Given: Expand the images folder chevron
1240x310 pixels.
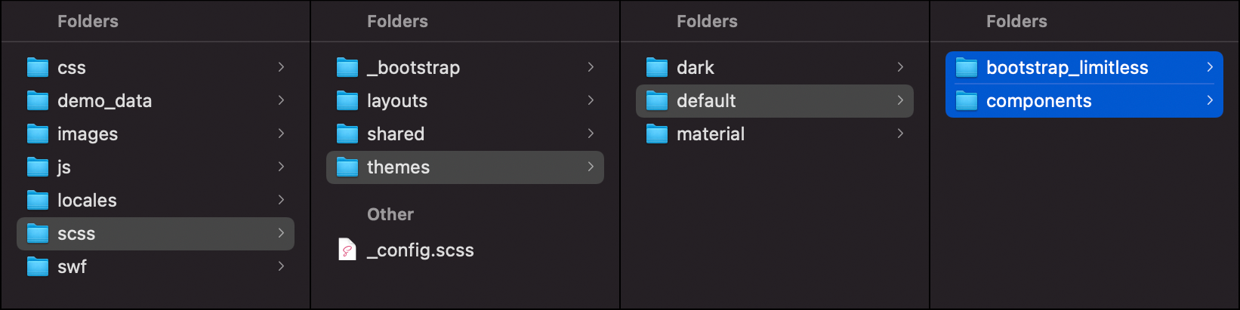Looking at the screenshot, I should (281, 134).
